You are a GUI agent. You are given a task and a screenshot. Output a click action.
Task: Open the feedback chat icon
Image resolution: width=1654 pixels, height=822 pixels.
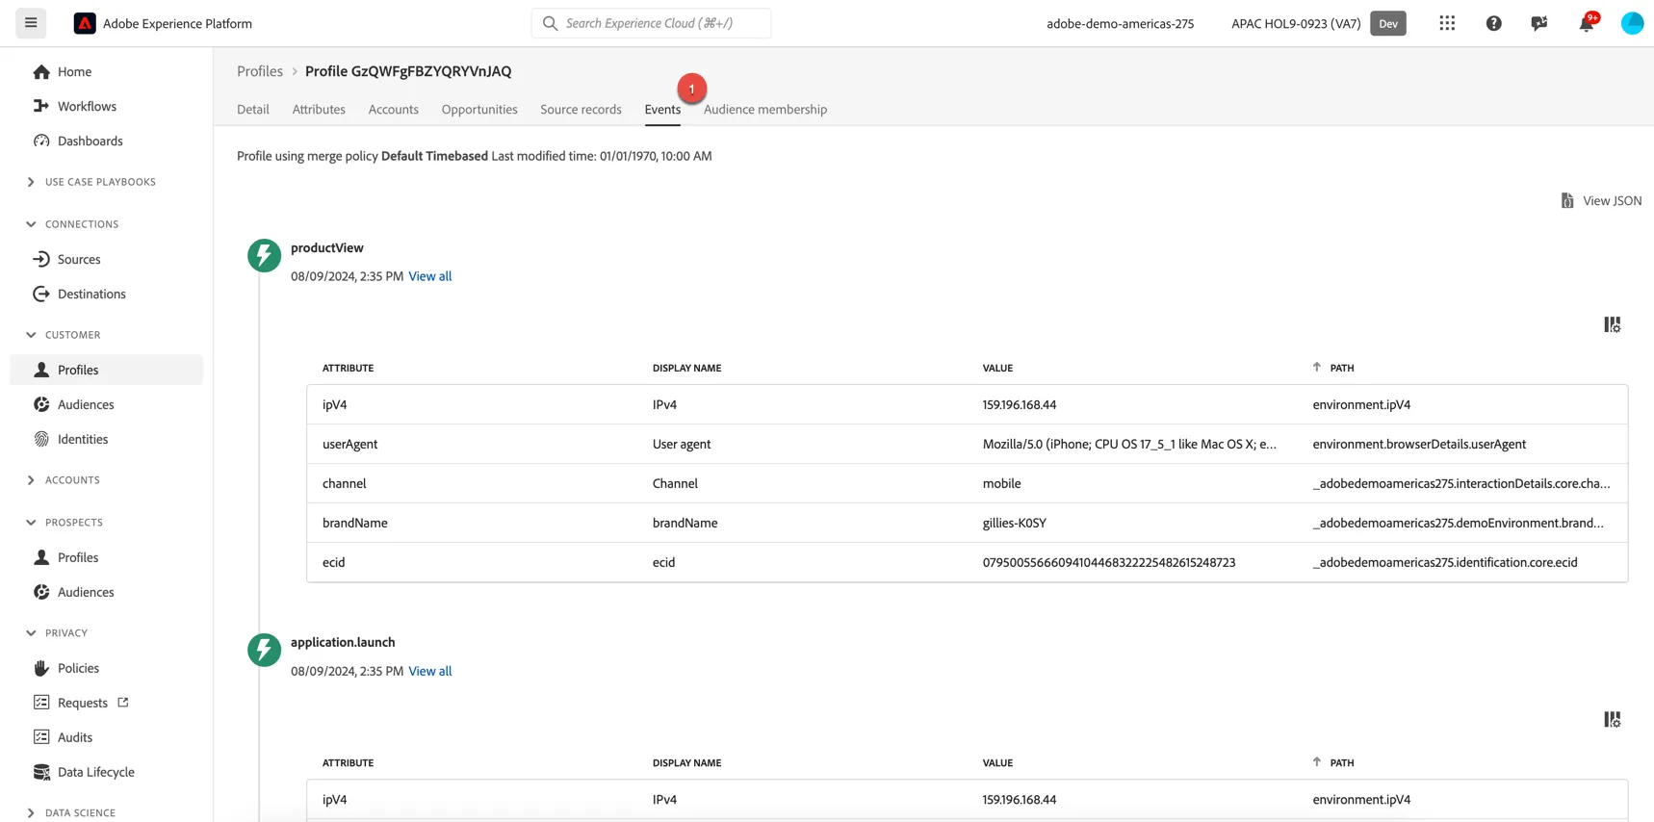pos(1539,23)
